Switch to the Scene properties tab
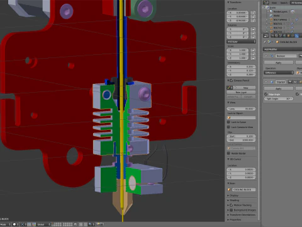This screenshot has height=227, width=302. point(281,36)
